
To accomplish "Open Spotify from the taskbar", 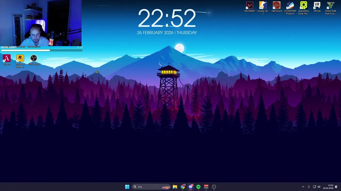I will [198, 187].
